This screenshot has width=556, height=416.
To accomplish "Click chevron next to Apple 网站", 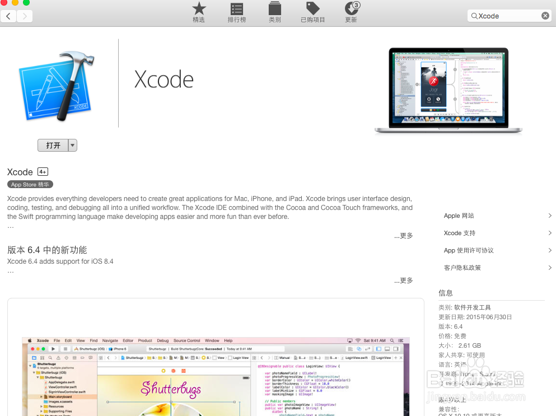I will [x=550, y=216].
